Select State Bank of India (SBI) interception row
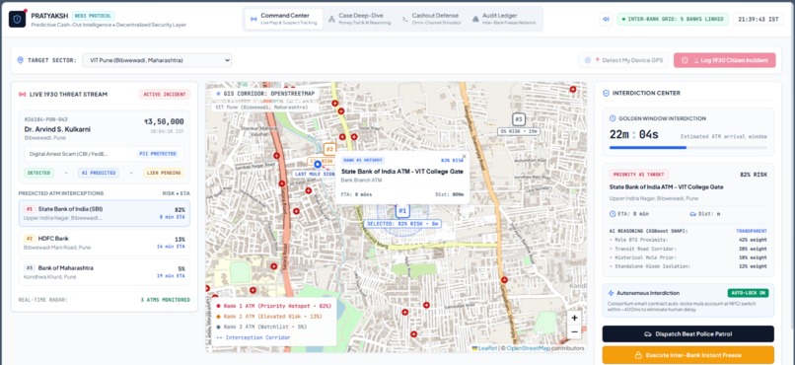The image size is (795, 365). click(104, 213)
